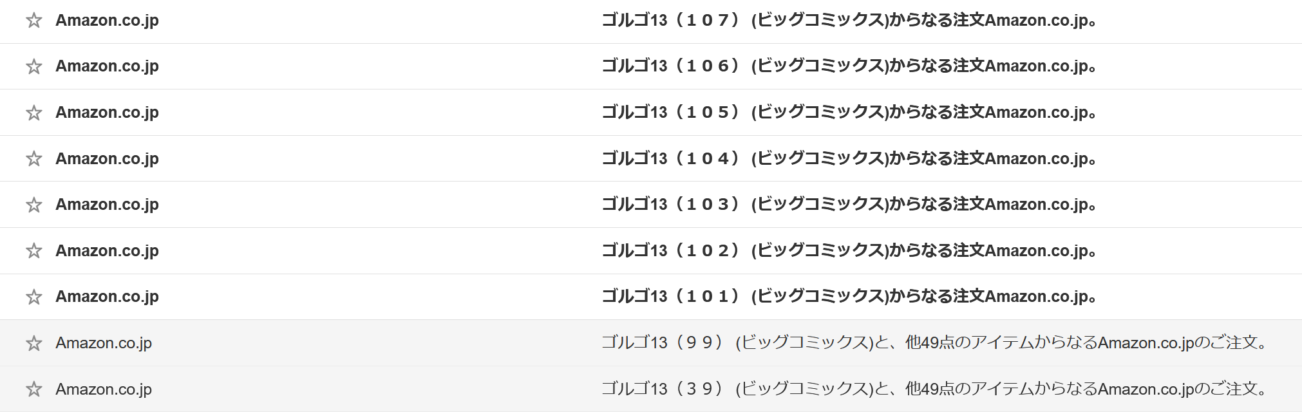Viewport: 1302px width, 412px height.
Task: Select Amazon.co.jp sender of ゴルゴ13 (101) email
Action: coord(107,296)
